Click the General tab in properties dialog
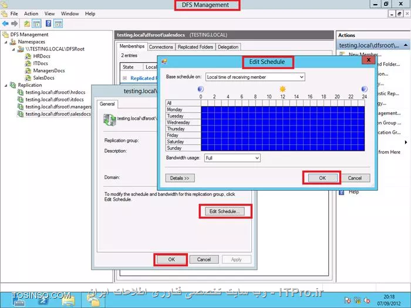The width and height of the screenshot is (411, 308). (x=107, y=104)
